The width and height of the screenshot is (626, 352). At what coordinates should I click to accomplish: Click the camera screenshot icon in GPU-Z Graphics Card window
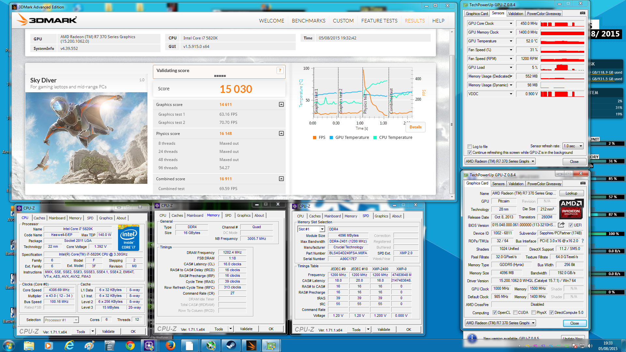[583, 183]
